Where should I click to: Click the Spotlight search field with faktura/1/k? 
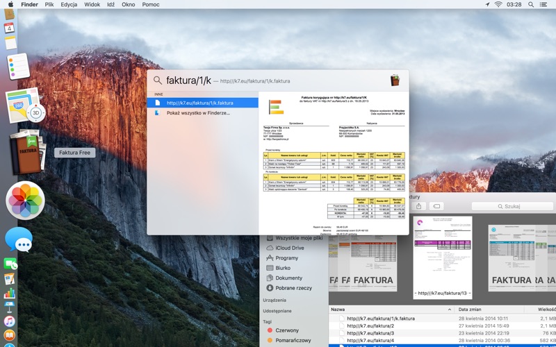[270, 81]
